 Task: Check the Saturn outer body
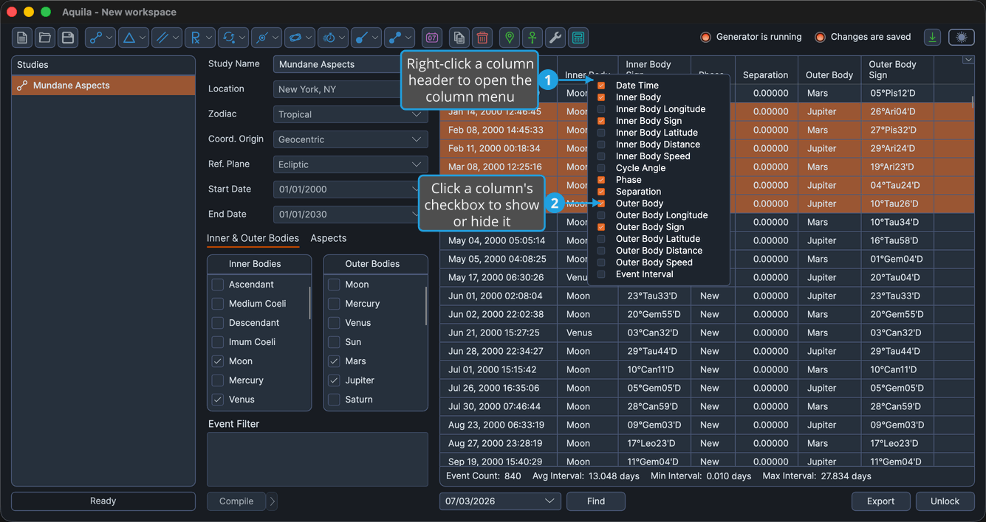(334, 400)
